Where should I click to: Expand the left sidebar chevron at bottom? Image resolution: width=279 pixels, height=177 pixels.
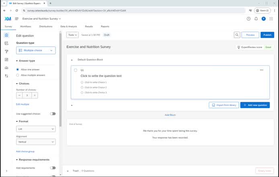pos(6,171)
